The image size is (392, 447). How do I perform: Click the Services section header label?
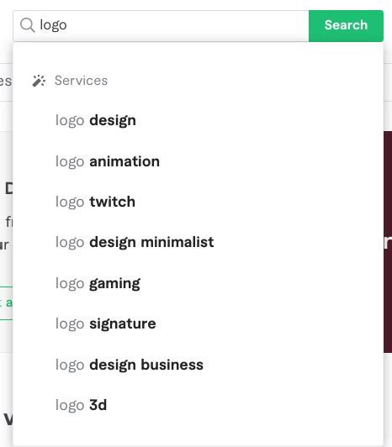click(x=81, y=81)
